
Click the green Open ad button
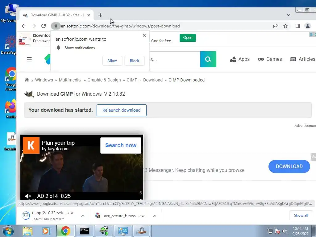[188, 38]
